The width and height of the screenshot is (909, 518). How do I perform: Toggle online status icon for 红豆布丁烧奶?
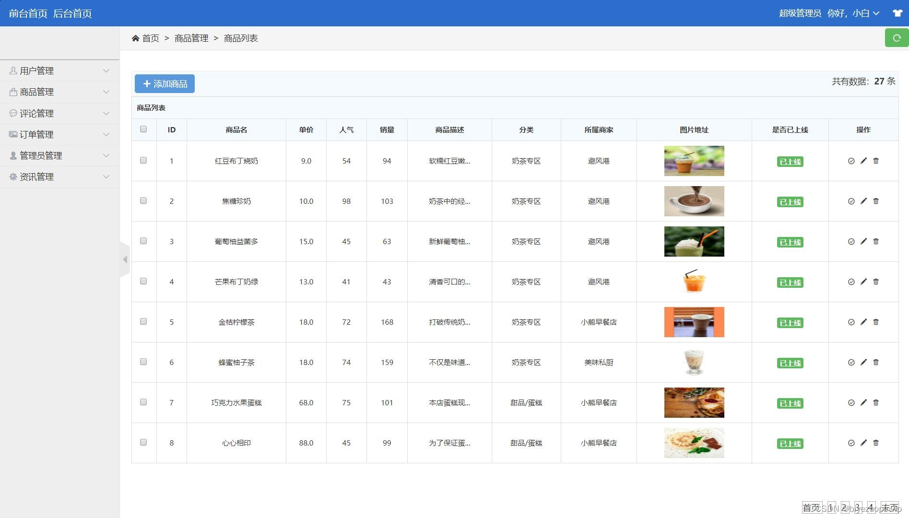pos(851,161)
